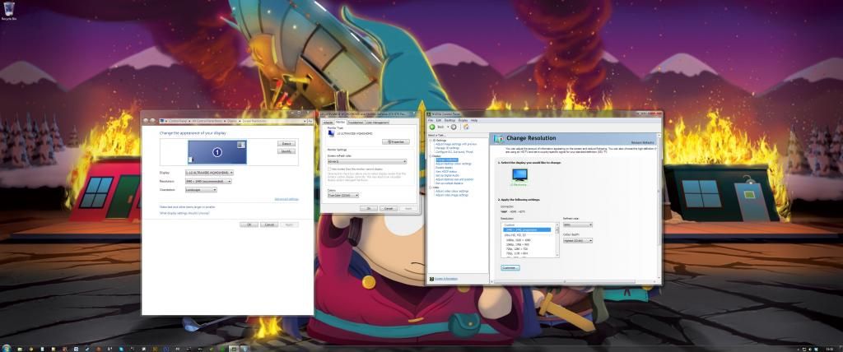Open the Recycle Bin desktop icon

[x=8, y=11]
